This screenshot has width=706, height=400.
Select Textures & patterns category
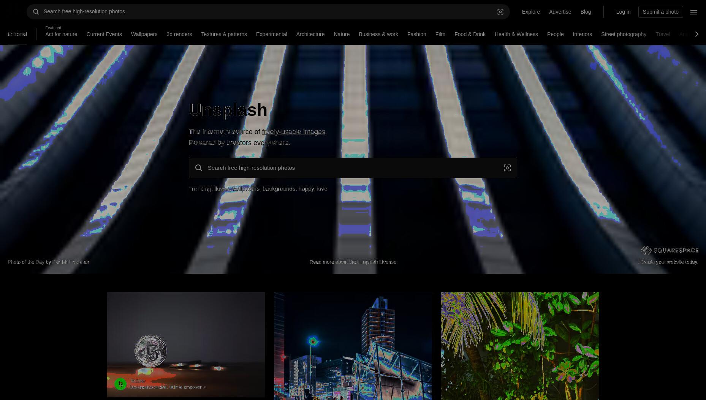224,34
